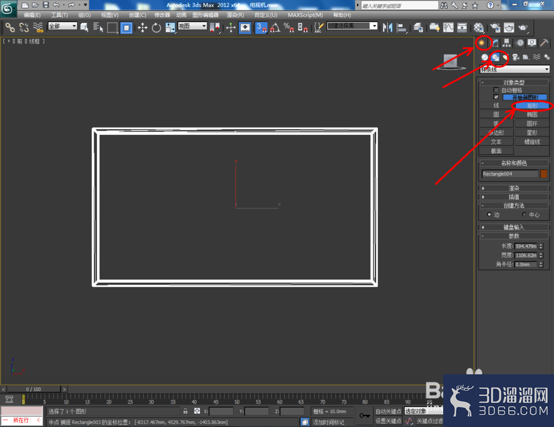Toggle Keyboard Shortcut Override button
This screenshot has width=554, height=427.
245,27
